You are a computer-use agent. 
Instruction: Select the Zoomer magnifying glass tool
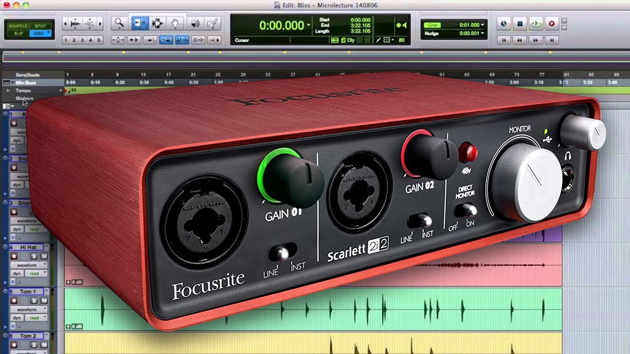coord(119,23)
